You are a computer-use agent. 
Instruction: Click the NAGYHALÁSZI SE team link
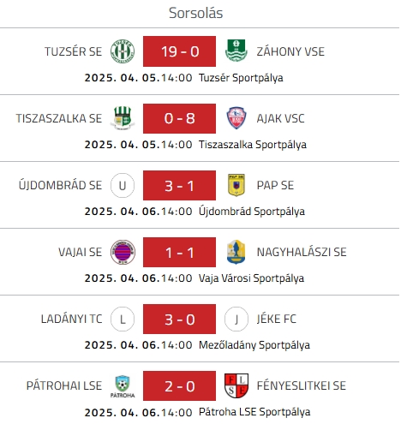[302, 252]
